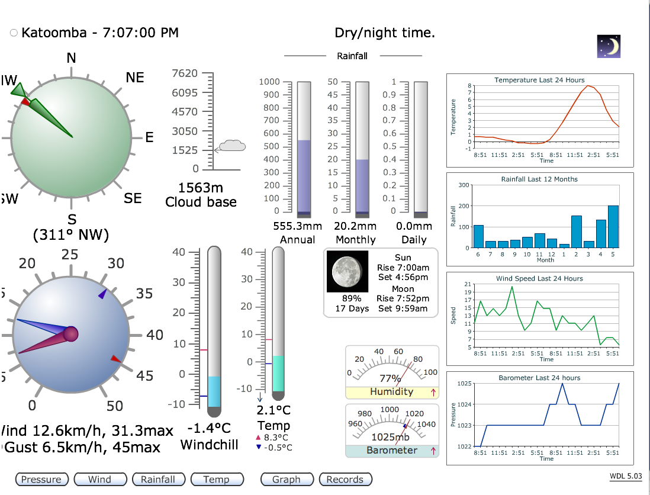Select the Rainfall button

click(x=158, y=479)
